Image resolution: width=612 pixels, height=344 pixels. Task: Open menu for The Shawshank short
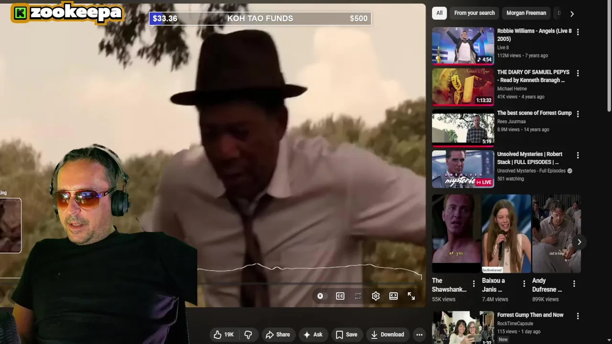(x=474, y=284)
